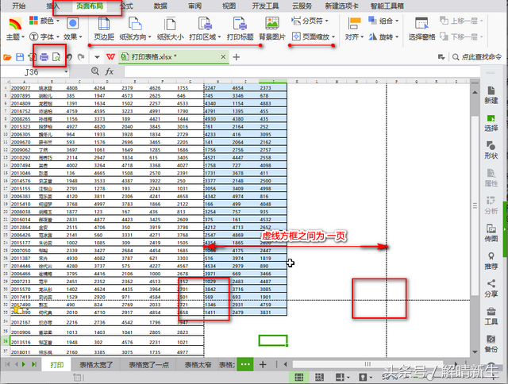Open the 开始 ribbon tab
Viewport: 508px width, 384px height.
19,6
